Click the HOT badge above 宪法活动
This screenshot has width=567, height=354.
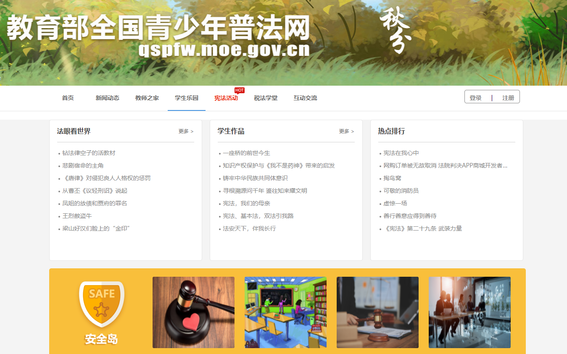pyautogui.click(x=239, y=90)
